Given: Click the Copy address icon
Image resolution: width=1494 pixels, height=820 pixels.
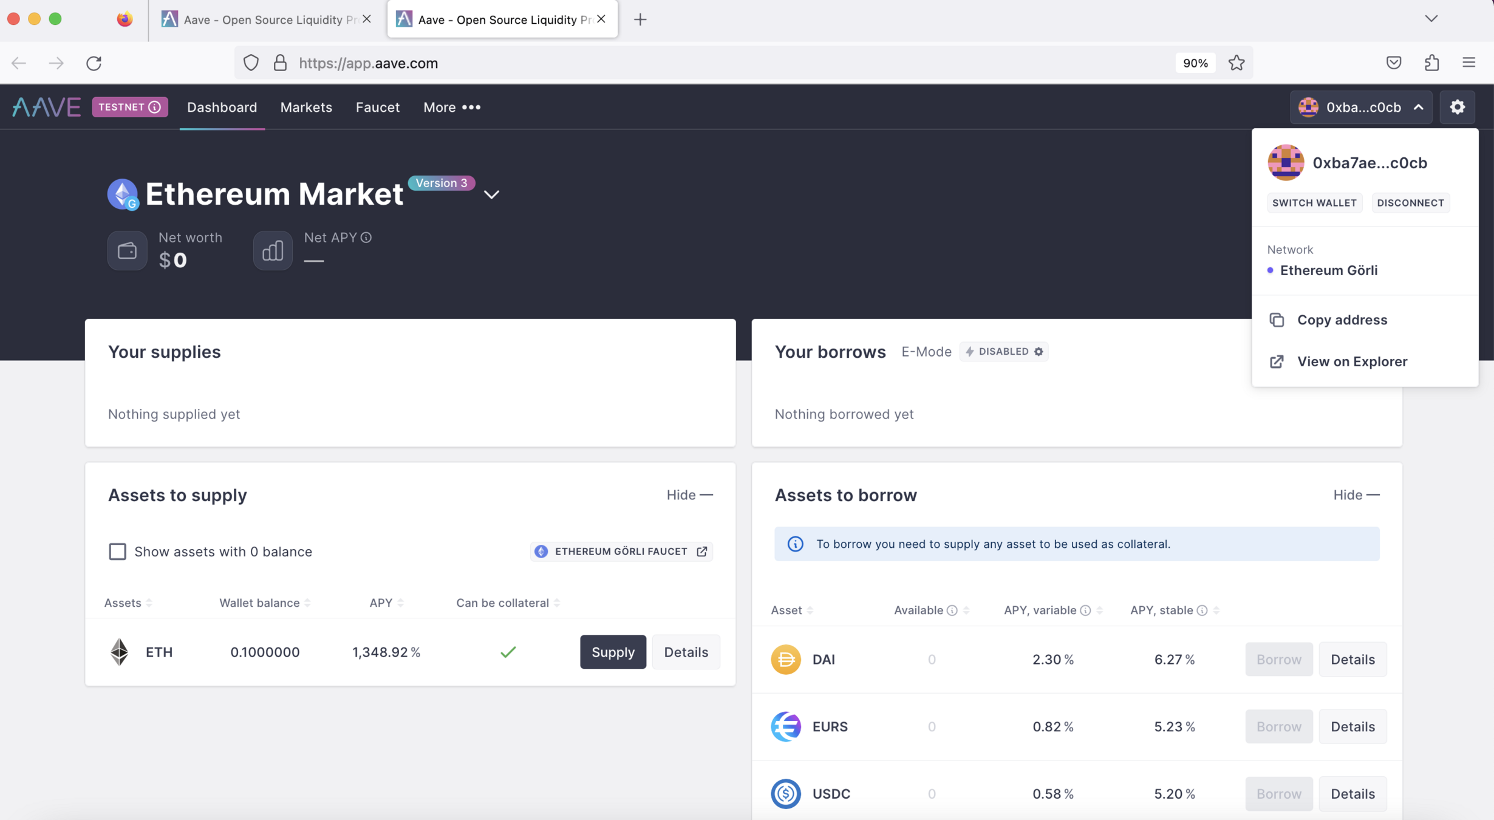Looking at the screenshot, I should pos(1277,319).
